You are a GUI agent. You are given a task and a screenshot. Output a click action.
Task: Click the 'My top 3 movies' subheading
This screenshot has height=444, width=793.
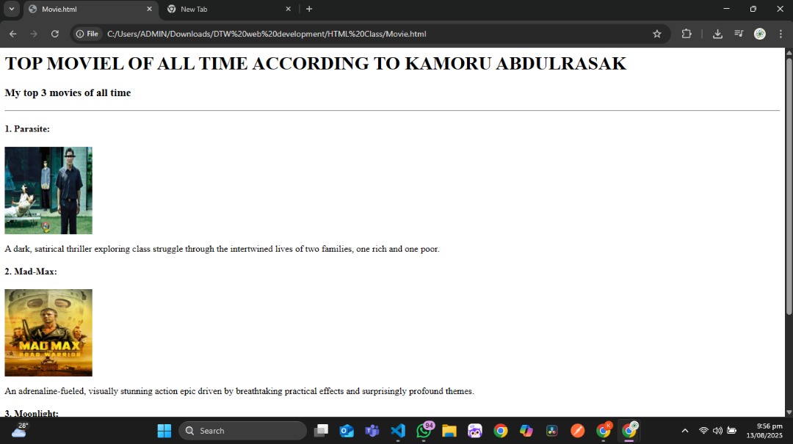pyautogui.click(x=68, y=93)
